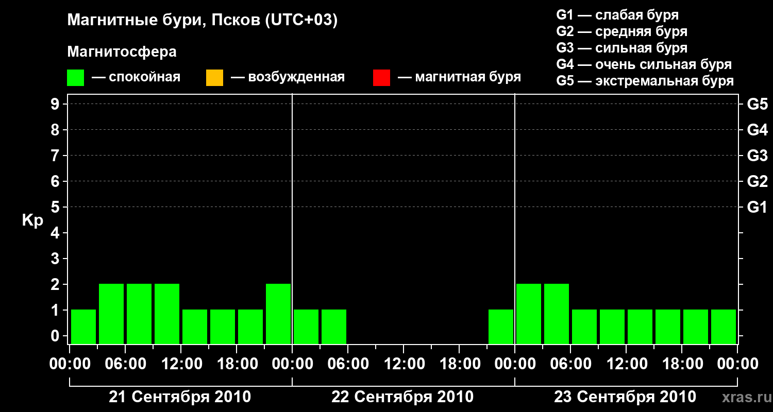Click the 'G3 — сильная буря' legend text

coord(622,48)
